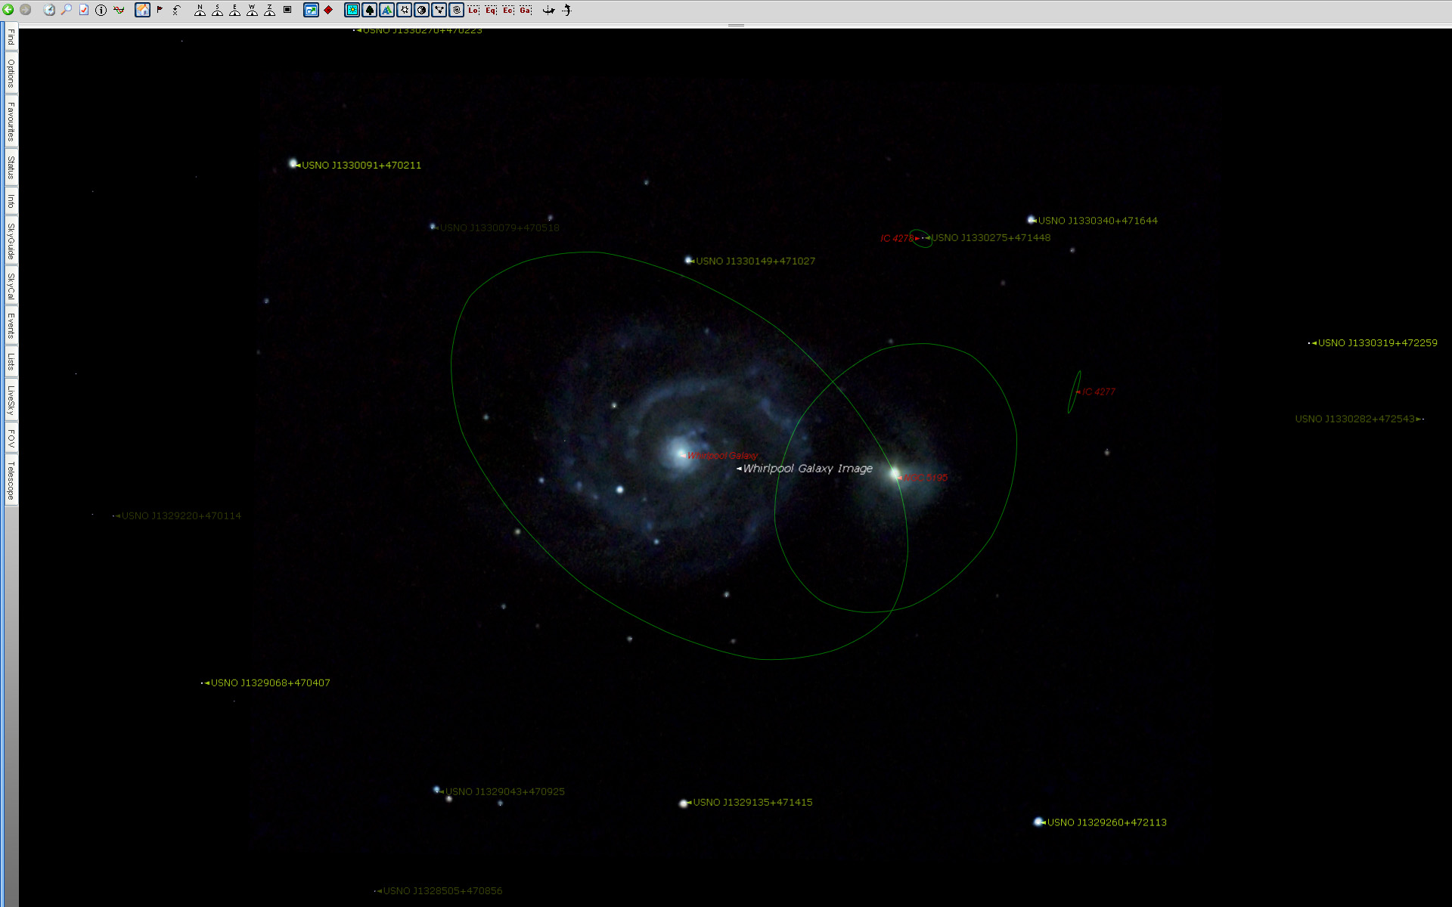The height and width of the screenshot is (907, 1452).
Task: Face west with the W icon
Action: pyautogui.click(x=252, y=10)
